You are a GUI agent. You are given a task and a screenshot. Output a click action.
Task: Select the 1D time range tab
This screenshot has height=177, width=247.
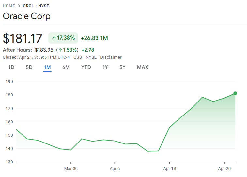coord(11,67)
